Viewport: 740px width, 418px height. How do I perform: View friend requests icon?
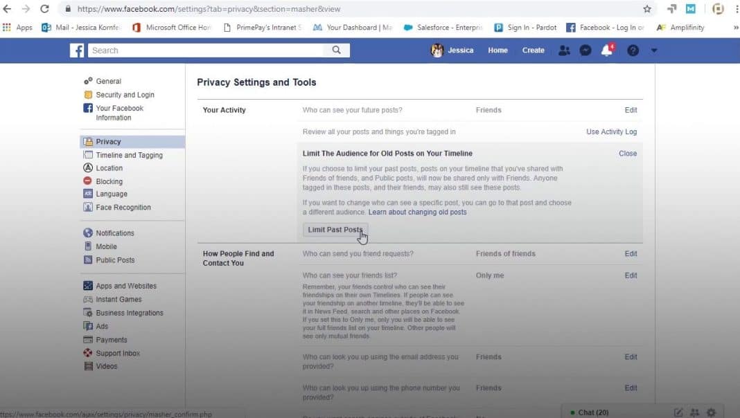coord(563,50)
